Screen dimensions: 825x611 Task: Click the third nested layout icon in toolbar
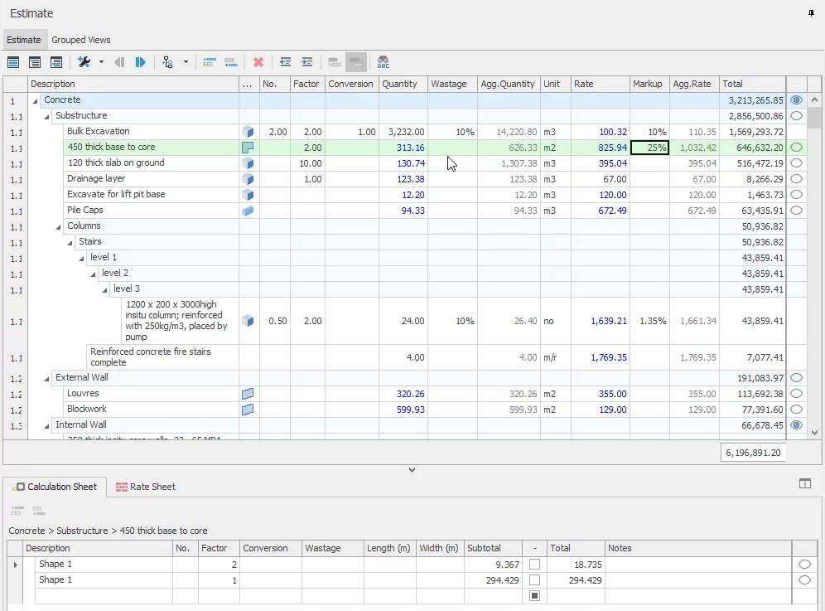56,62
